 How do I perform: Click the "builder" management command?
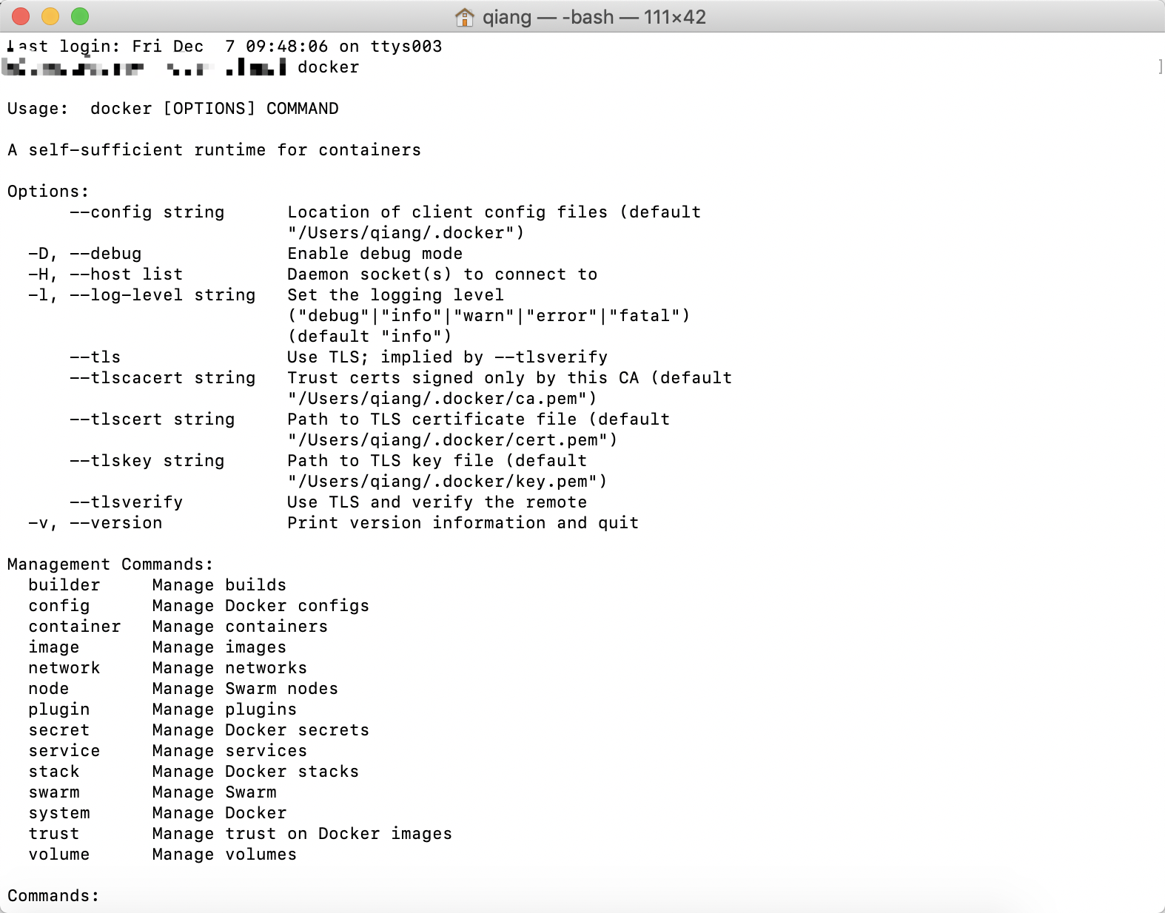pyautogui.click(x=64, y=584)
